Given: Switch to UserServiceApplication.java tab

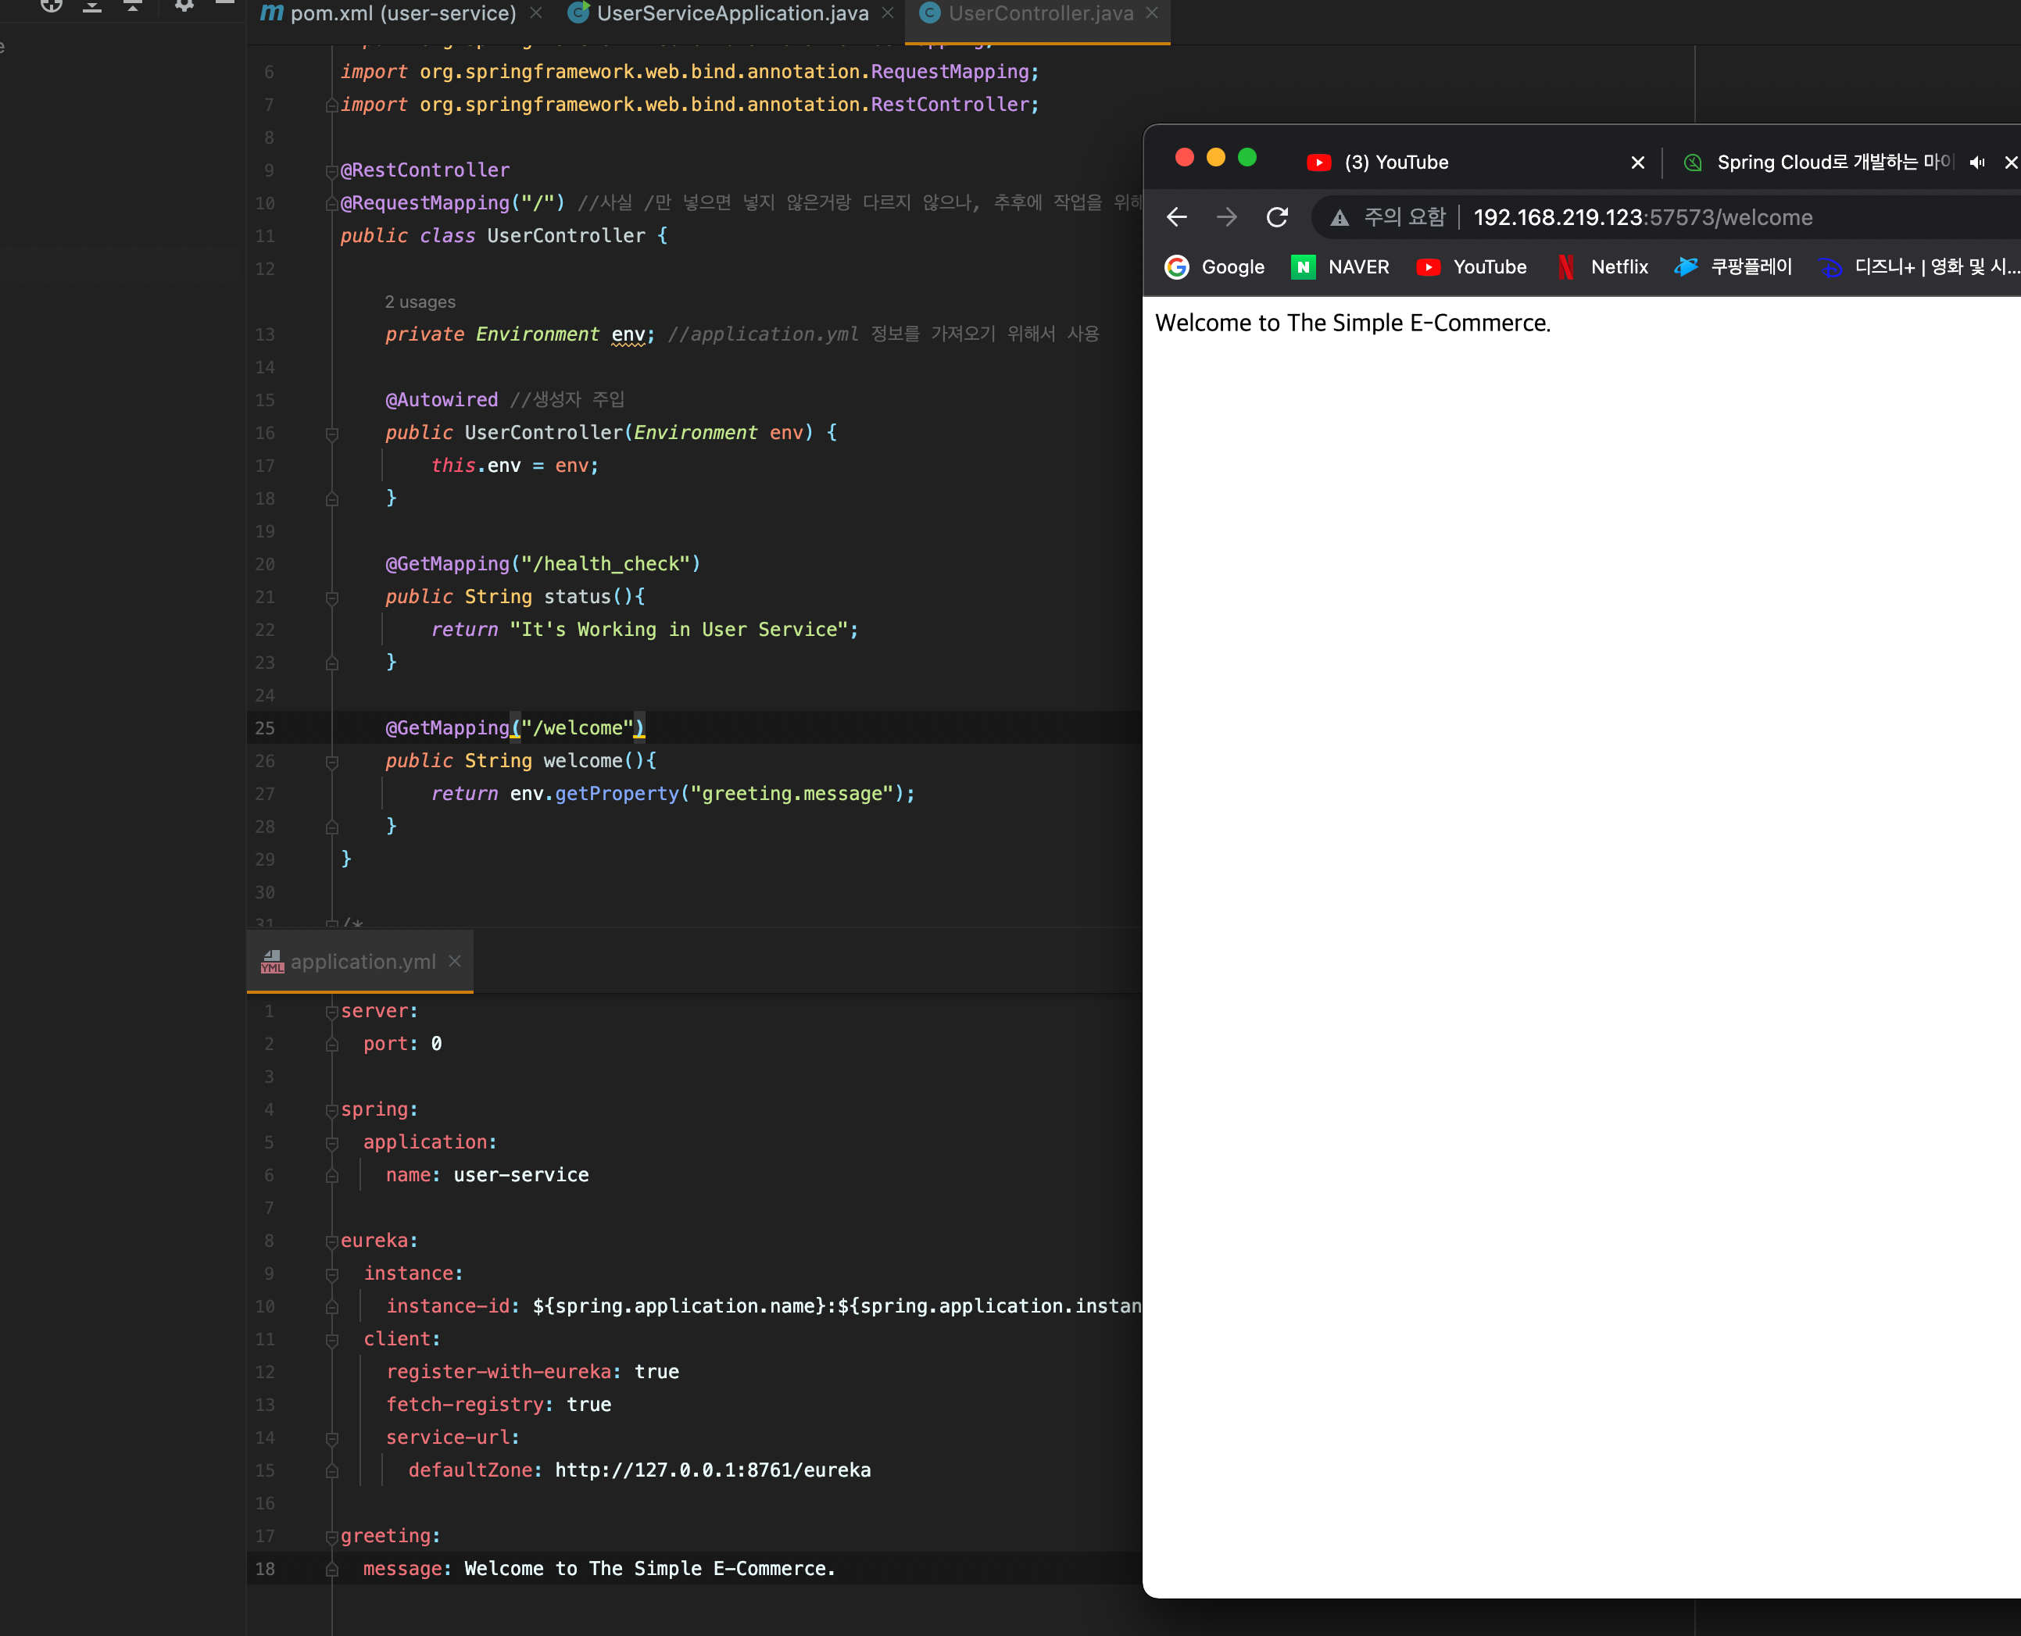Looking at the screenshot, I should coord(732,13).
